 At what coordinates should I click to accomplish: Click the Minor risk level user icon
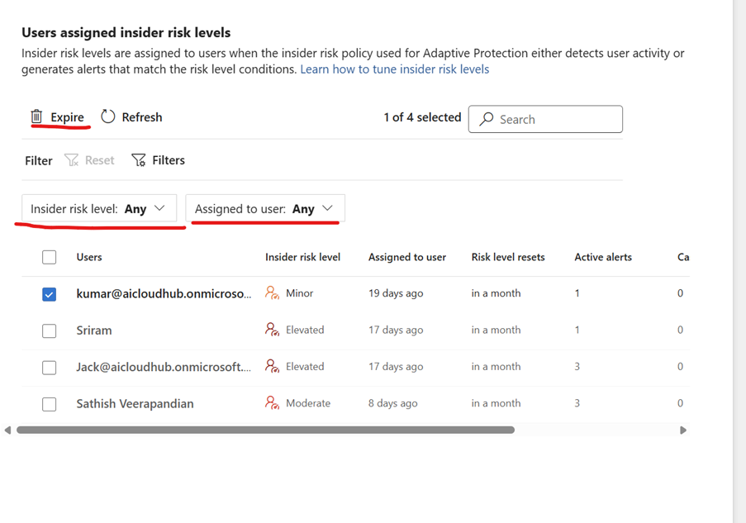click(272, 293)
